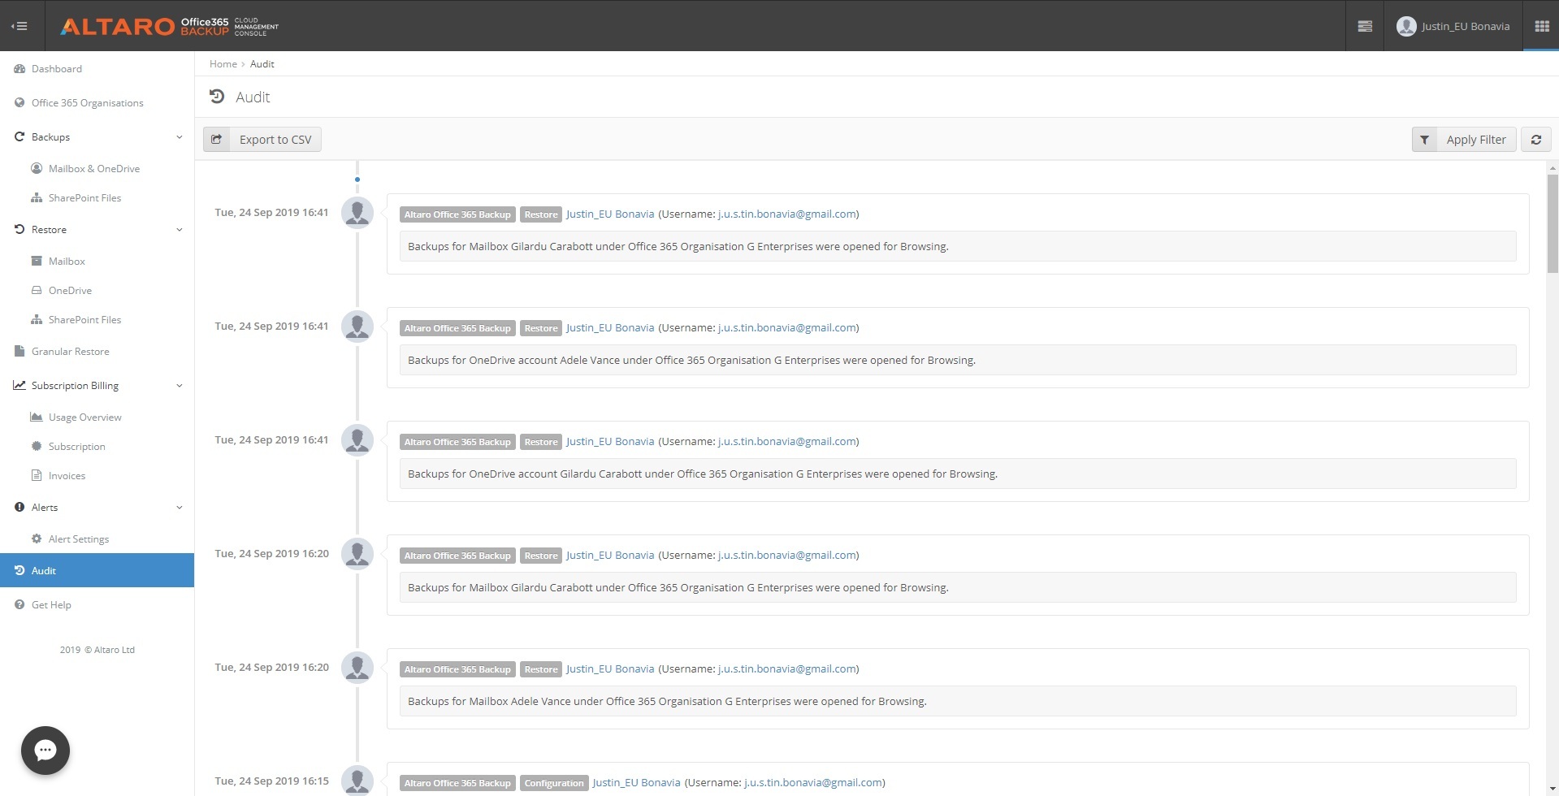
Task: Click the Altaro Office365 Backup logo
Action: point(169,26)
